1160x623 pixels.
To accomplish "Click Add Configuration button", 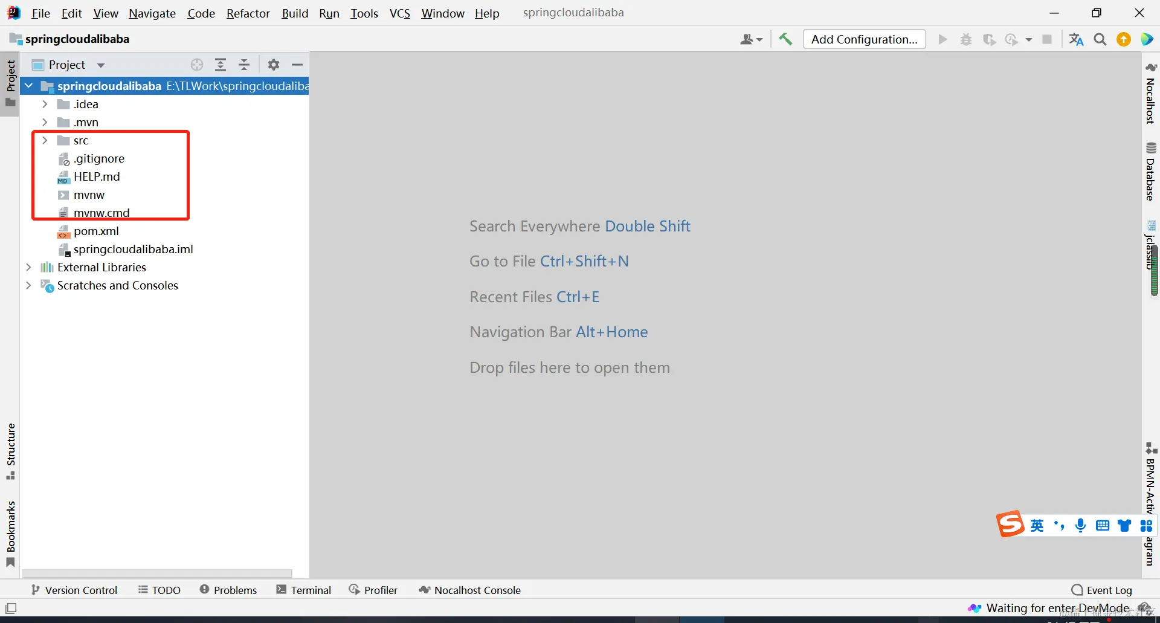I will [x=864, y=39].
